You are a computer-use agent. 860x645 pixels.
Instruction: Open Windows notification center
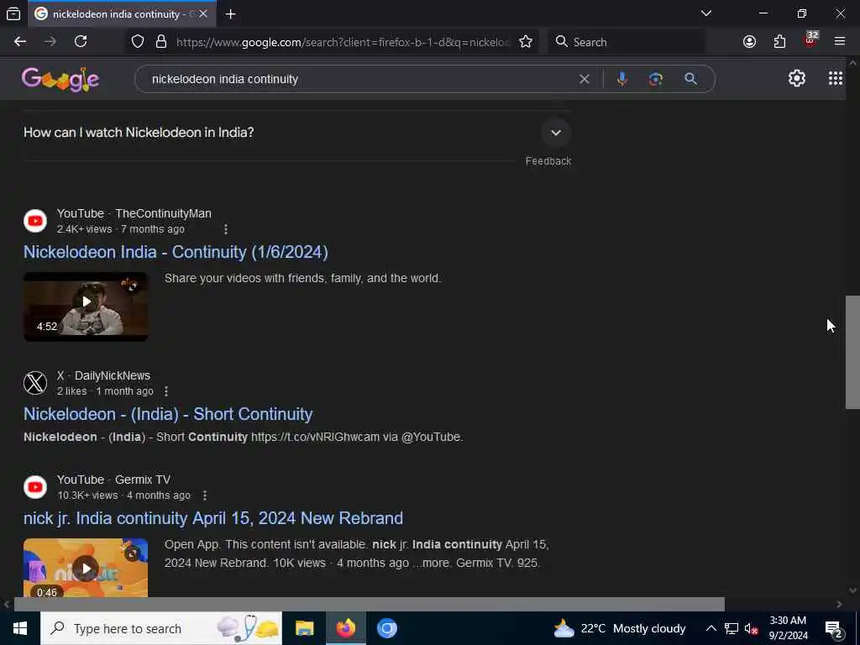833,628
